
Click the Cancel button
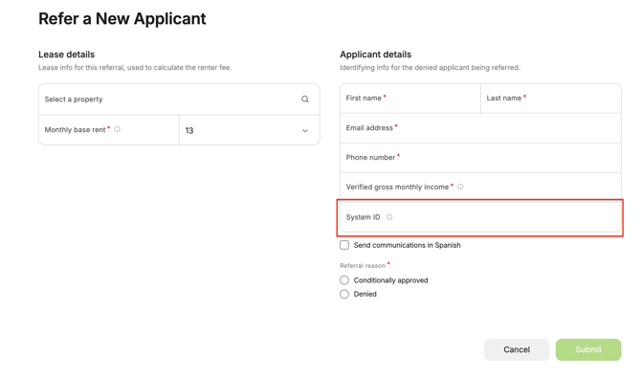coord(517,349)
